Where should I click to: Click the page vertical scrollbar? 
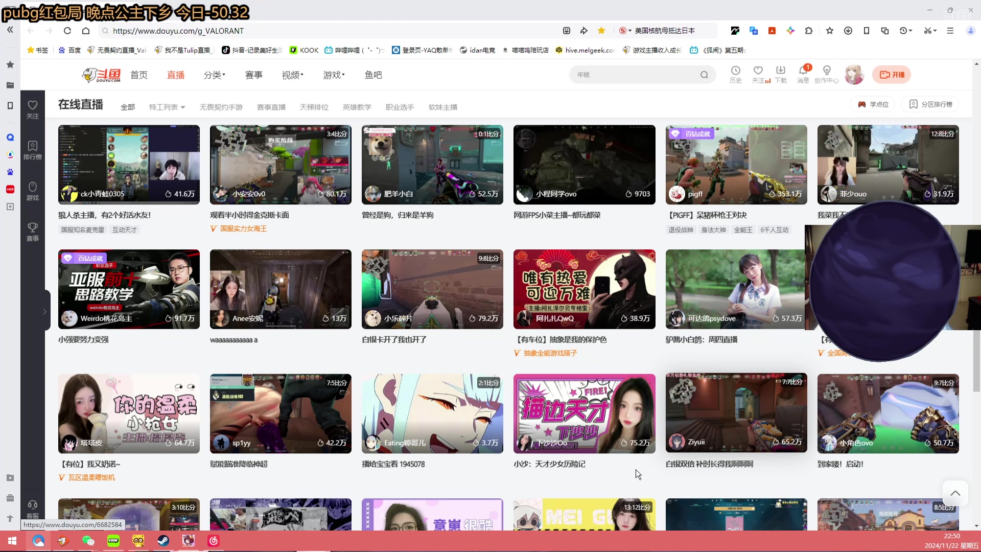976,295
